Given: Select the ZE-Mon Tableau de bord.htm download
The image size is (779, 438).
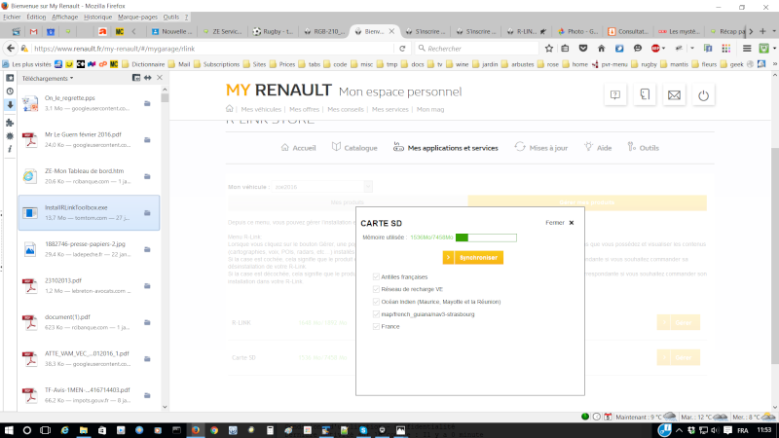Looking at the screenshot, I should 89,176.
